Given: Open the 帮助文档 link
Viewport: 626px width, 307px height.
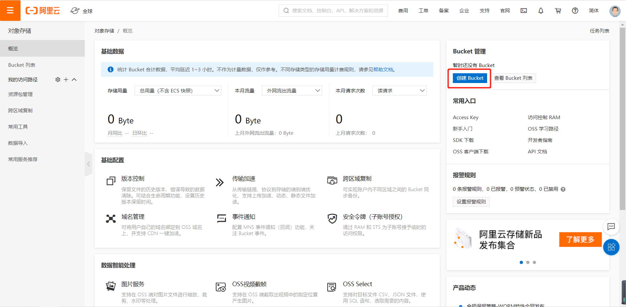Looking at the screenshot, I should (383, 70).
